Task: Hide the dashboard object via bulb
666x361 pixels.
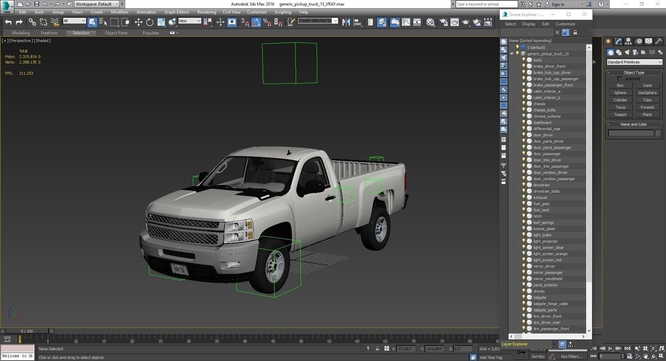Action: (524, 123)
